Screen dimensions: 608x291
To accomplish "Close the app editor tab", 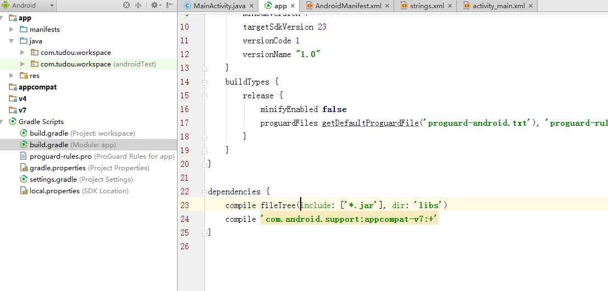I will coord(293,6).
